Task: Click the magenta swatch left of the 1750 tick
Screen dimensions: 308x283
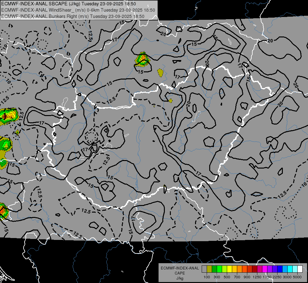Action: pos(265,269)
